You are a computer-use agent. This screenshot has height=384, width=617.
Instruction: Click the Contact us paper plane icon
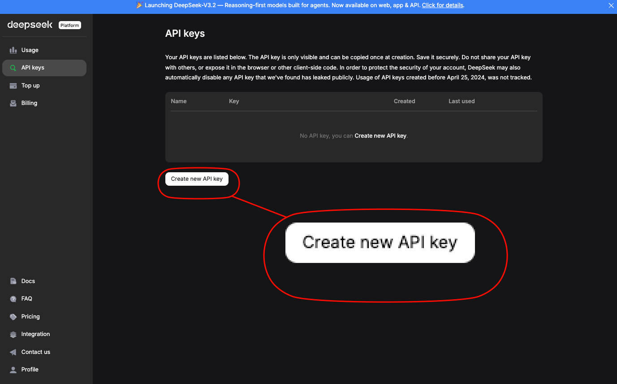pyautogui.click(x=13, y=352)
